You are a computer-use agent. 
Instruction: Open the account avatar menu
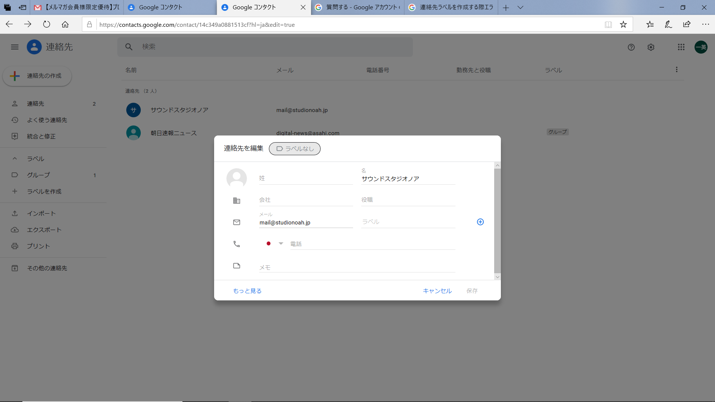[701, 47]
